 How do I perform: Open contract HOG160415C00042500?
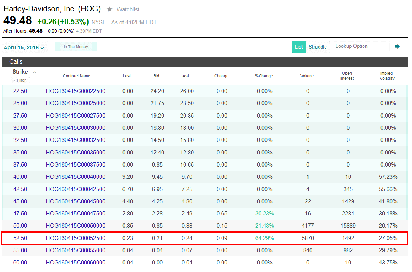(x=76, y=189)
